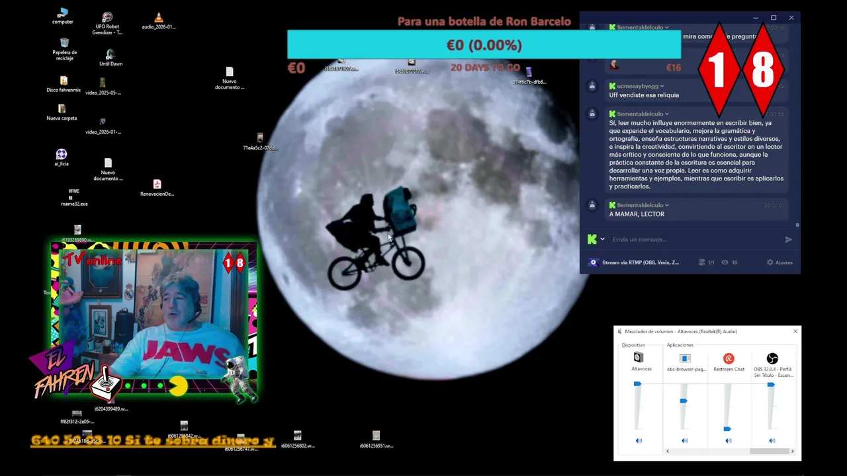The image size is (847, 476).
Task: Select the i6061256802 file icon
Action: tap(297, 440)
